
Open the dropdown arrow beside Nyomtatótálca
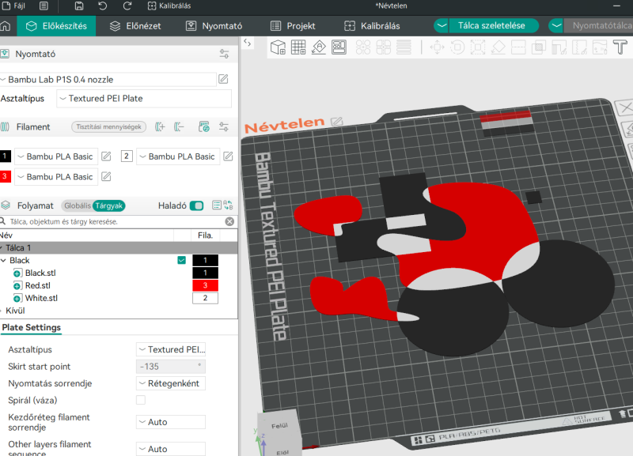(x=556, y=25)
